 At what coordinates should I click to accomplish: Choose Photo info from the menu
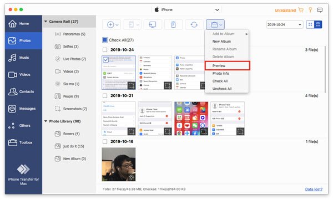[x=227, y=73]
